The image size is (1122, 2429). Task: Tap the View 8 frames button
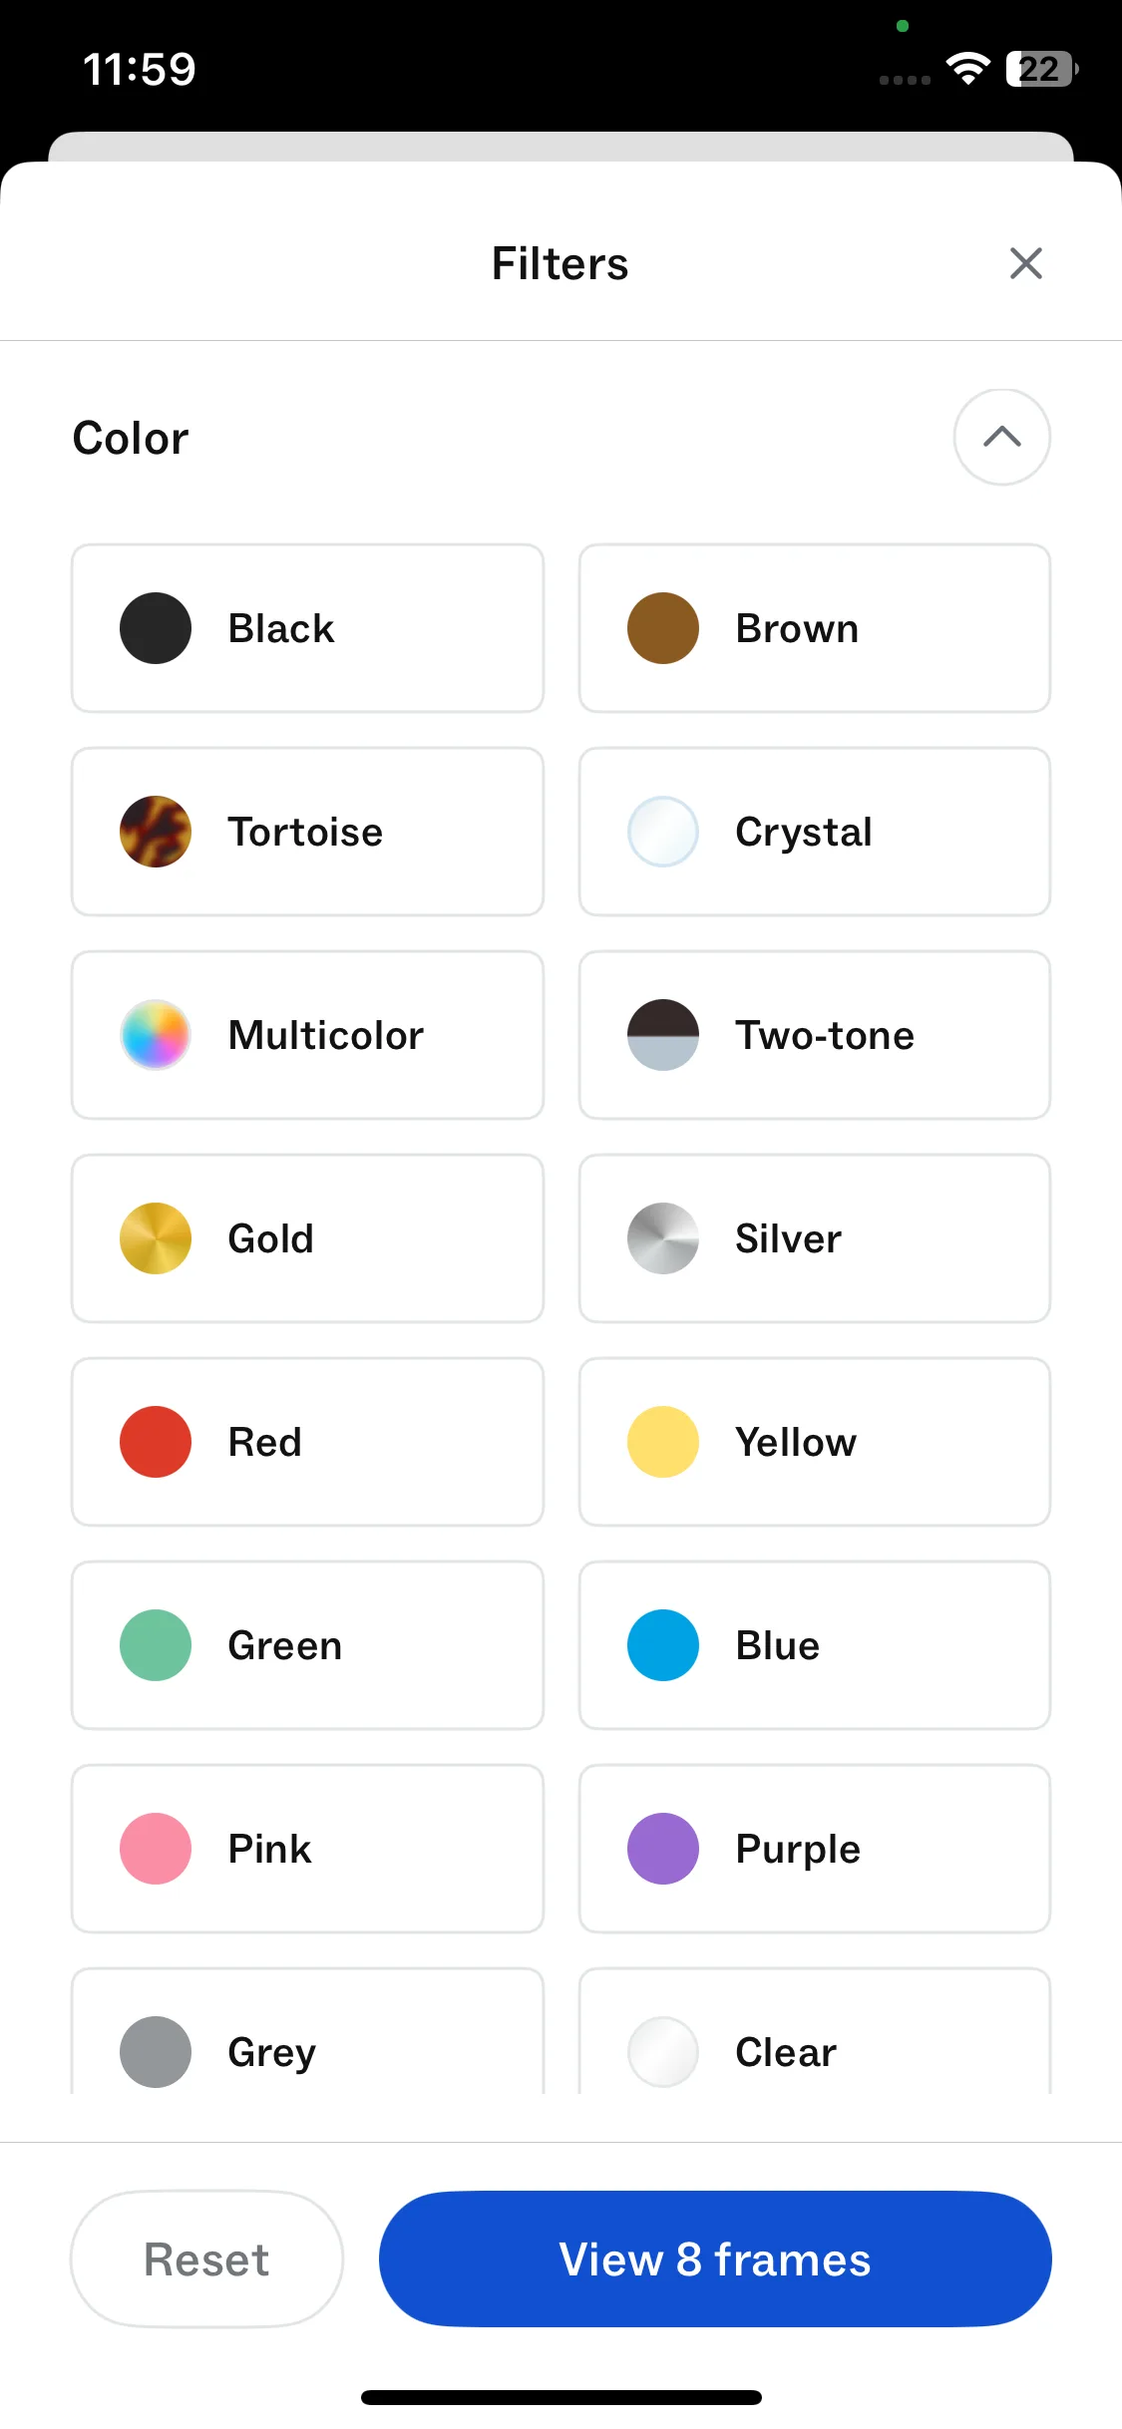pos(715,2259)
